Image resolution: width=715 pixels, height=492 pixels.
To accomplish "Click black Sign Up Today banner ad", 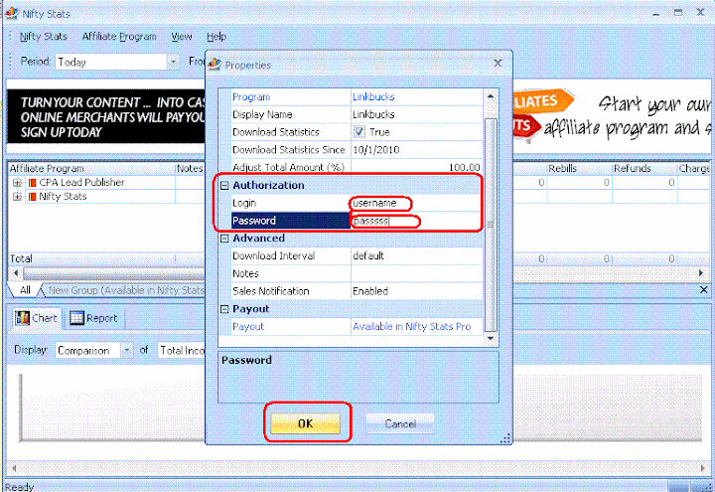I will pyautogui.click(x=106, y=117).
